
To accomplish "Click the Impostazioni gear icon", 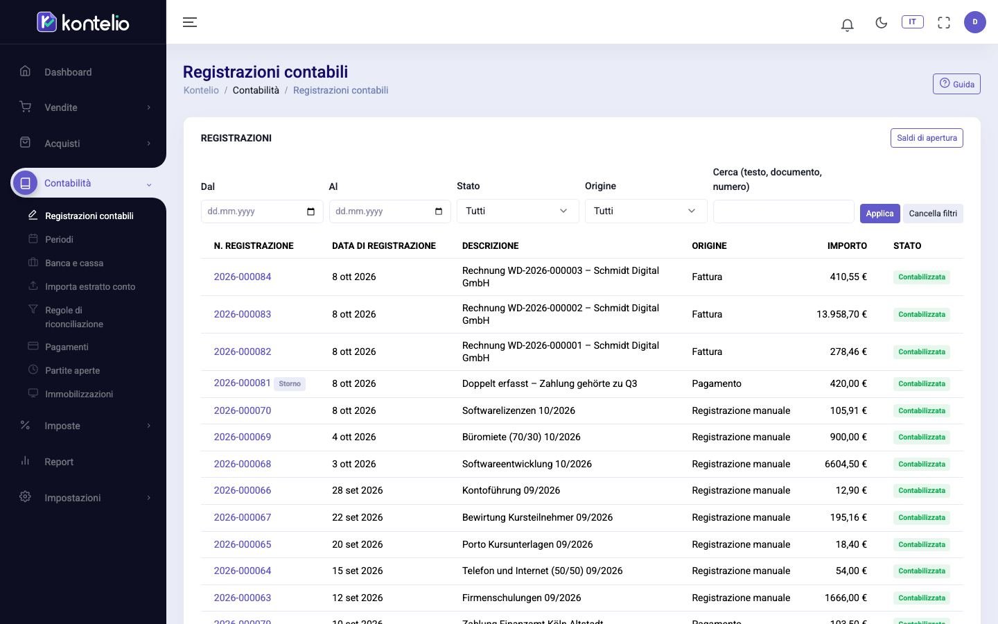I will click(26, 497).
